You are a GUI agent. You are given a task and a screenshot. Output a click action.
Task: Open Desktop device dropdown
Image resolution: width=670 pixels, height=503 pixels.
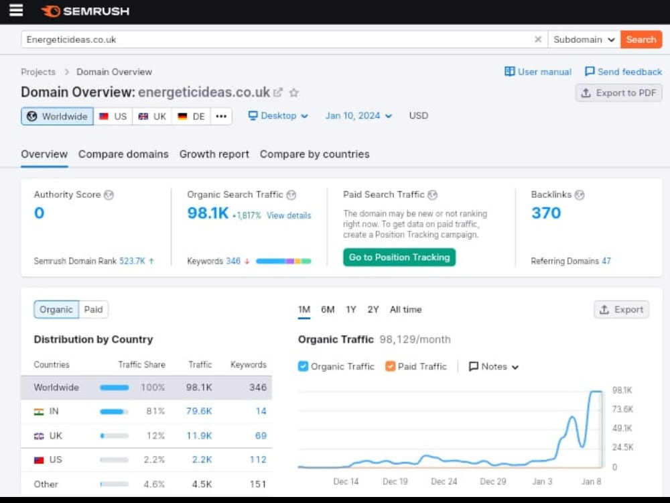point(278,115)
